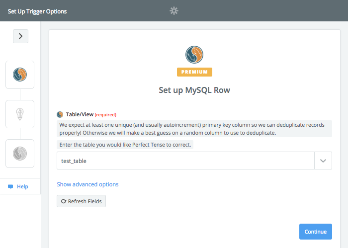Select the MySQL trigger step icon in sidebar
This screenshot has height=248, width=348.
(20, 75)
